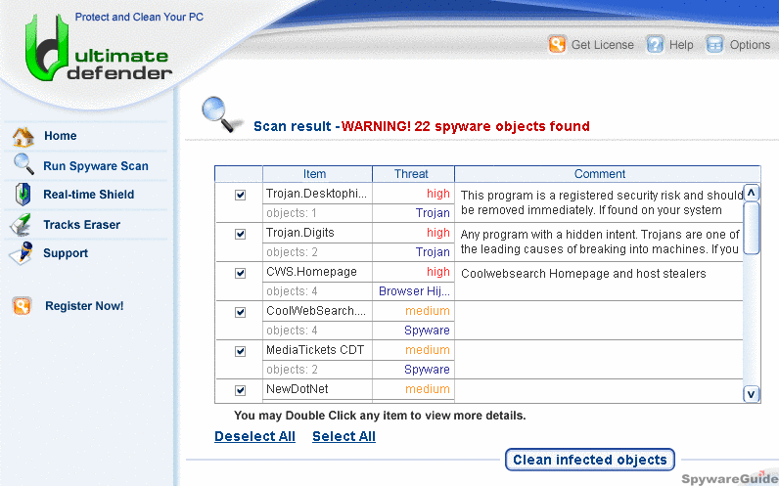The image size is (779, 486).
Task: Click high threat level of CWS.Homepage
Action: point(438,272)
